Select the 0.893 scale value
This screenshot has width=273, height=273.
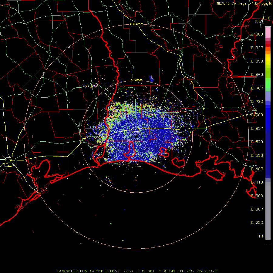tap(257, 61)
